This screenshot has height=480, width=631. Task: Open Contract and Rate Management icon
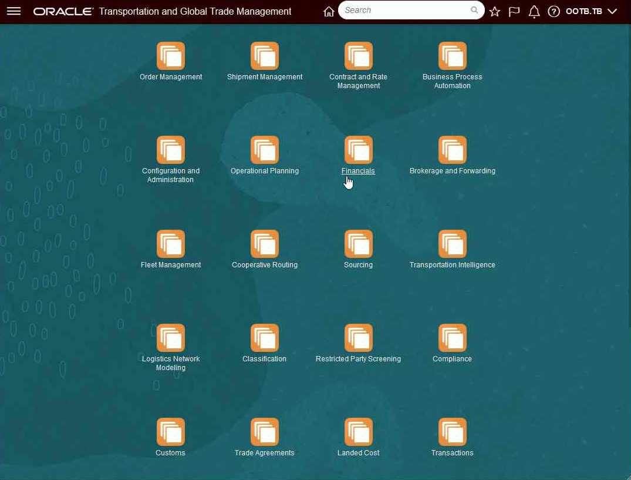358,56
